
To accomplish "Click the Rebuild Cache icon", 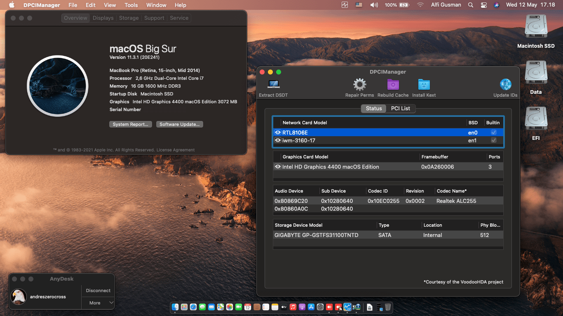I will click(x=393, y=85).
